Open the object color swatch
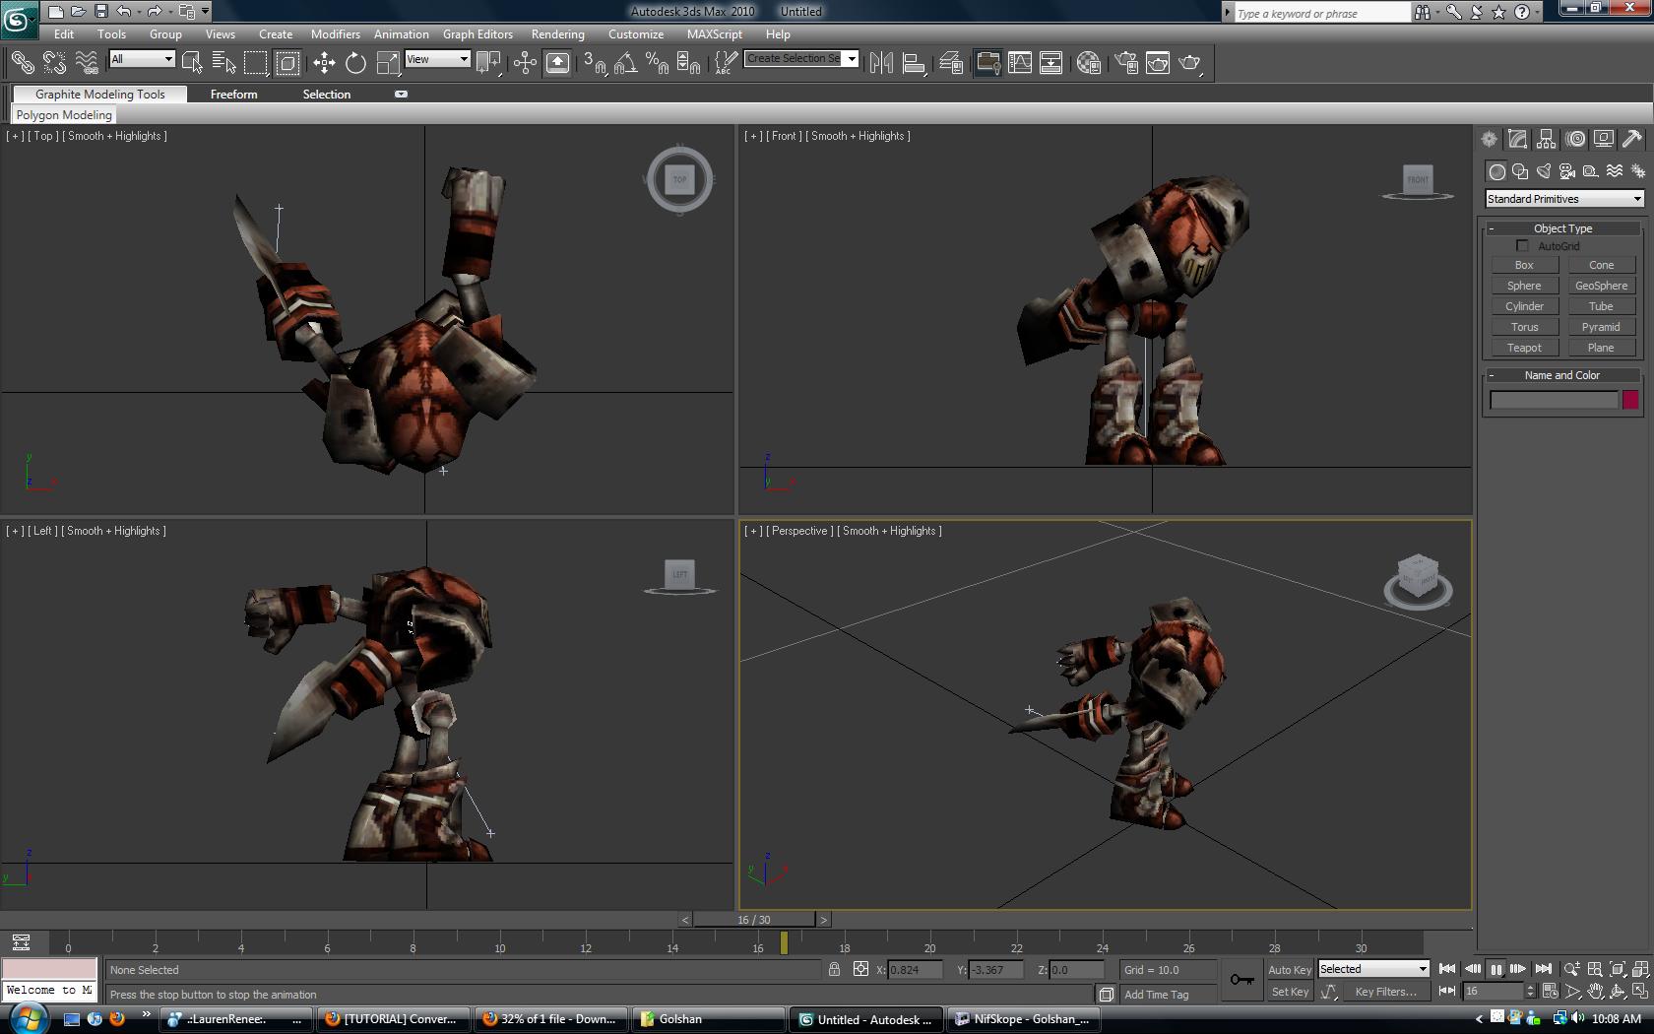Screen dimensions: 1654x1034 coord(1630,400)
